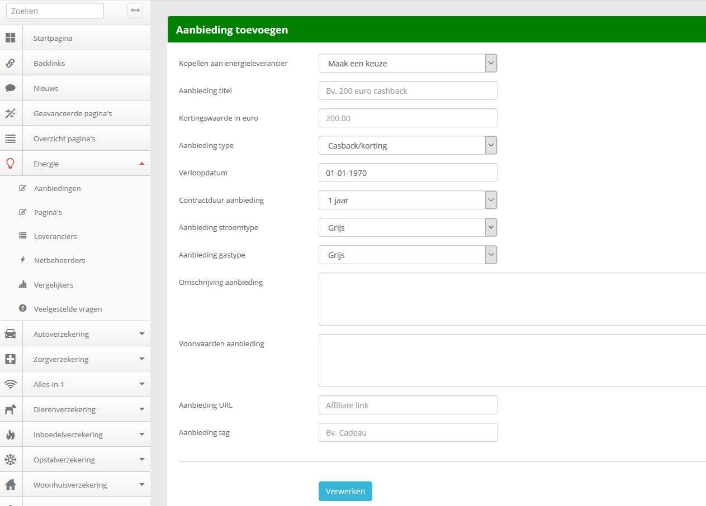Click the Woonhuisverzekering house icon
The height and width of the screenshot is (506, 706).
coord(10,485)
